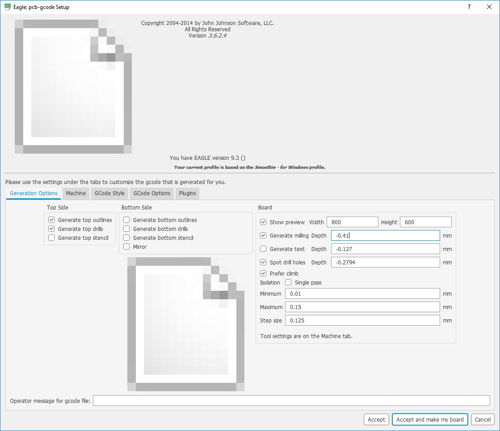Click the version text 3.6.2.4
This screenshot has width=500, height=431.
point(218,36)
